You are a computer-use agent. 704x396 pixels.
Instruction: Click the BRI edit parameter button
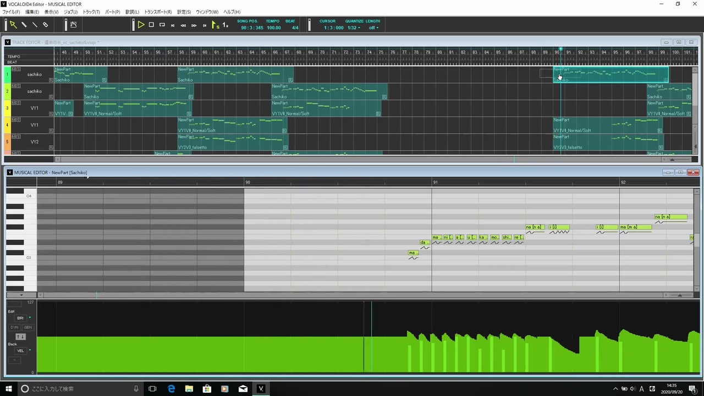[x=20, y=318]
